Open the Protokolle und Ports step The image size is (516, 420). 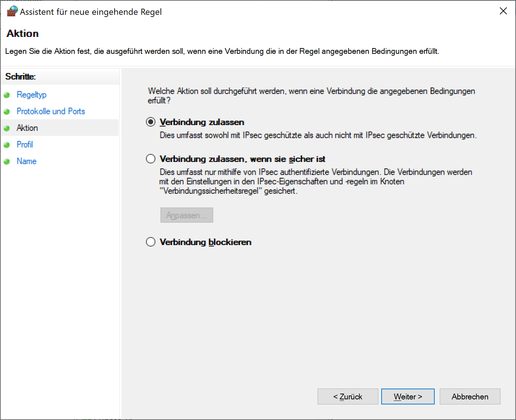click(51, 111)
